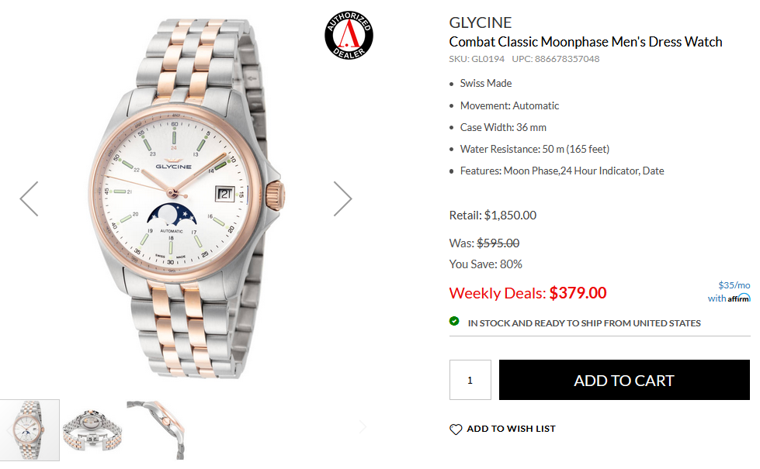
Task: Click the Add to Wish List link
Action: coord(511,429)
